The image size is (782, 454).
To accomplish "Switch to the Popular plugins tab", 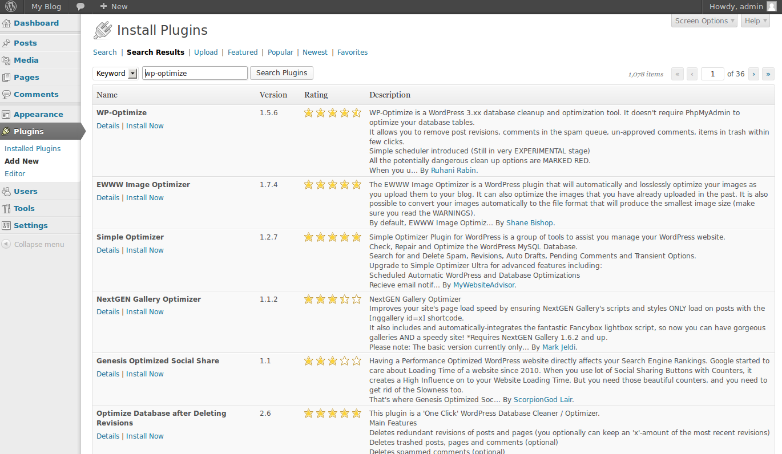I will pyautogui.click(x=280, y=52).
